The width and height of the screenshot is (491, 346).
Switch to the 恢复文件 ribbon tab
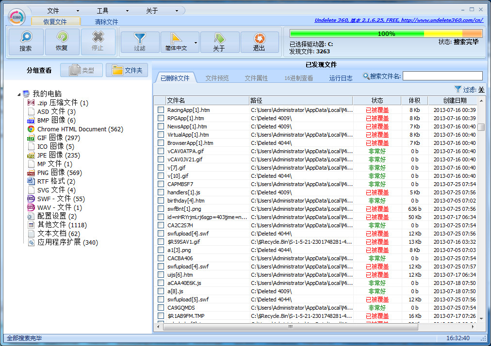click(55, 22)
